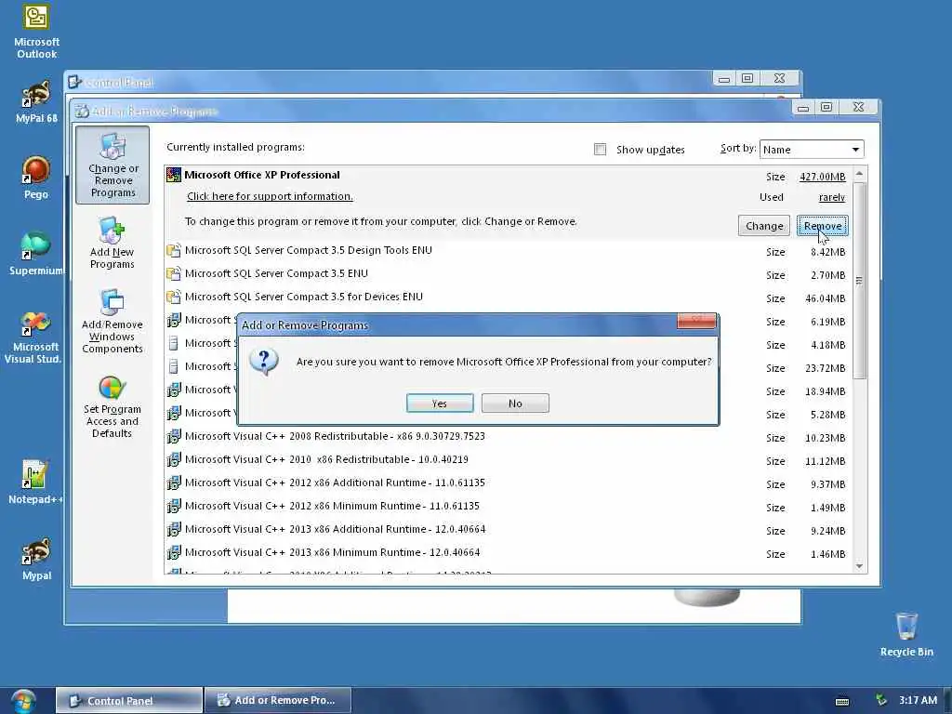Click the 3:17 AM clock
The image size is (952, 714).
point(918,701)
